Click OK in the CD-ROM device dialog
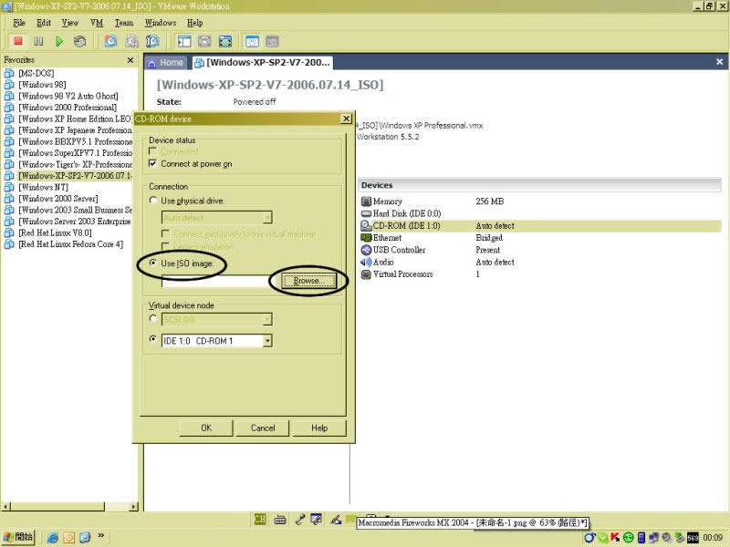 (x=206, y=428)
